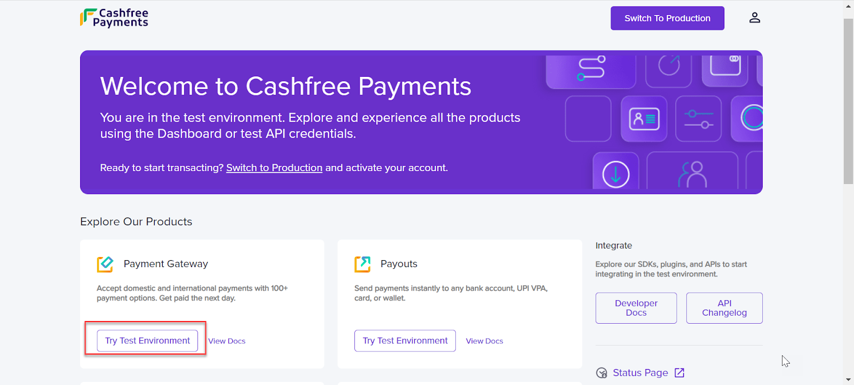
Task: Click the Payment Gateway card title
Action: 166,264
